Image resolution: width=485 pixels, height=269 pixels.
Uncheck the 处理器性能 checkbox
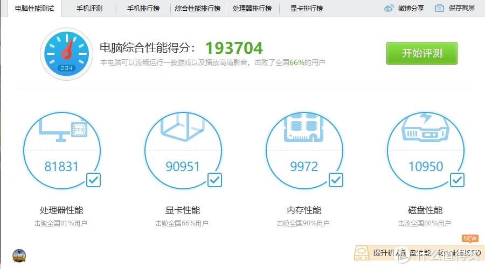pos(93,180)
